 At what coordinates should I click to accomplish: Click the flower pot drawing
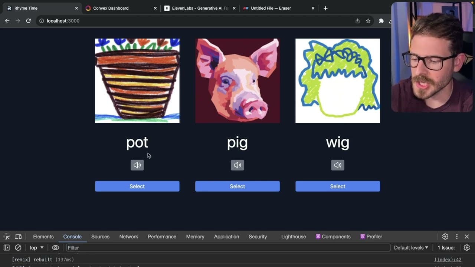tap(137, 80)
